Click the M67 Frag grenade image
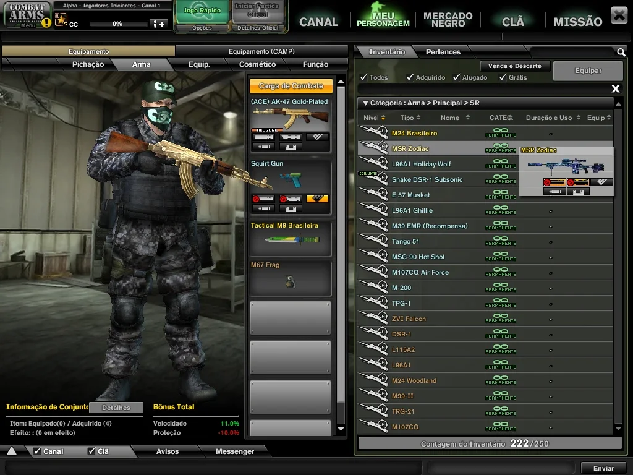Viewport: 633px width, 475px height. coord(290,281)
